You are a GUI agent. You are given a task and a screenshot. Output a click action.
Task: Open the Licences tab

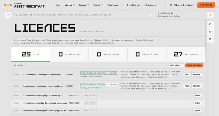(x=150, y=5)
